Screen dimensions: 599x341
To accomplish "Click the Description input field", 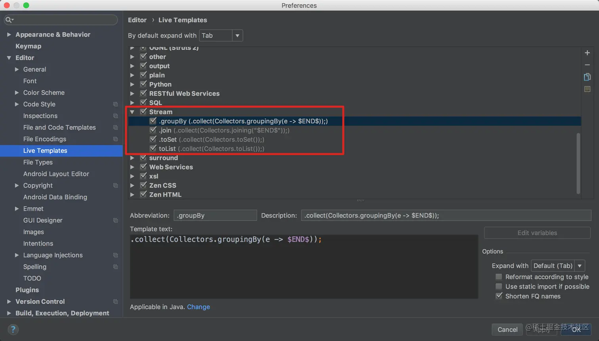I will pyautogui.click(x=446, y=216).
